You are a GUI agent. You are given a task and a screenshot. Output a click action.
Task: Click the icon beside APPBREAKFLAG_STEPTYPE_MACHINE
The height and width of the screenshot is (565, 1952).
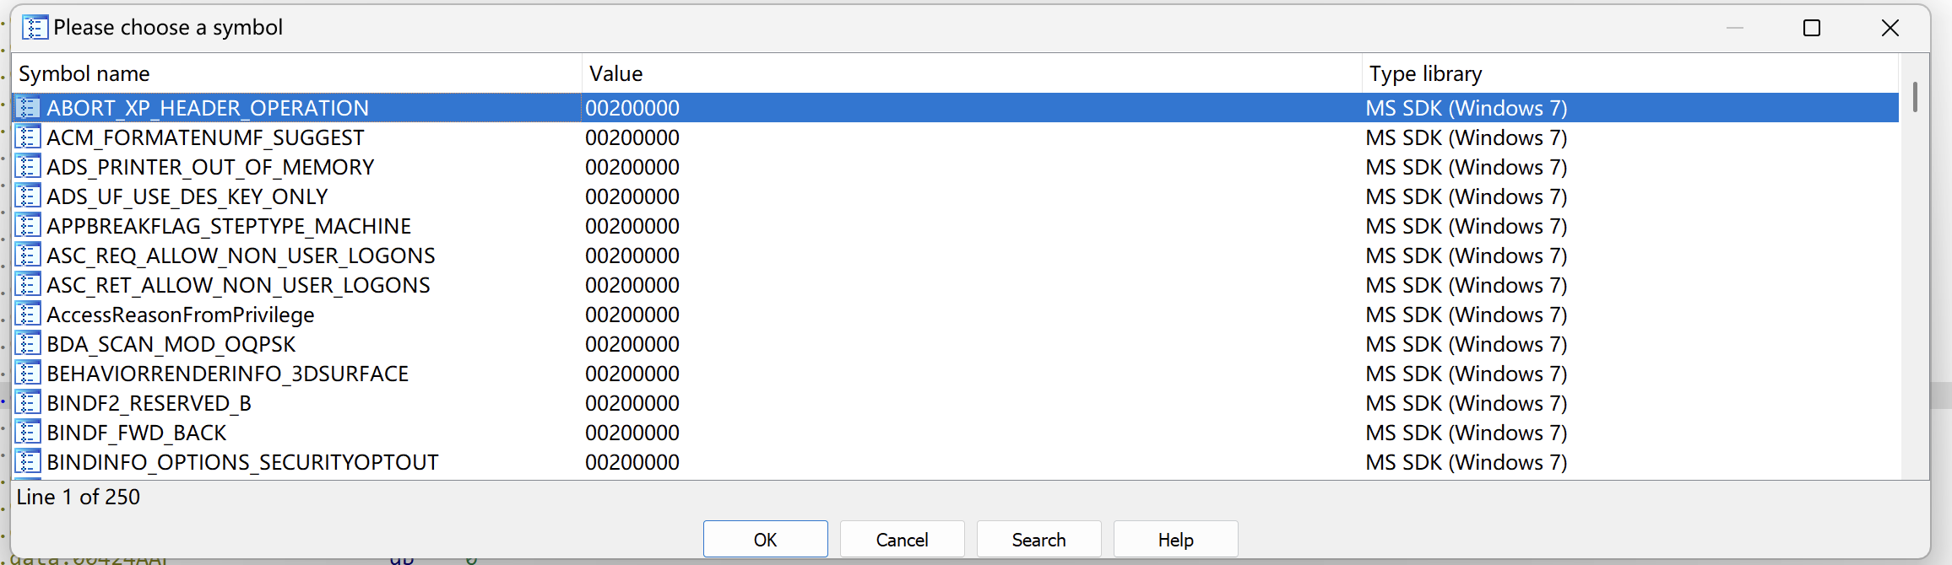tap(28, 226)
